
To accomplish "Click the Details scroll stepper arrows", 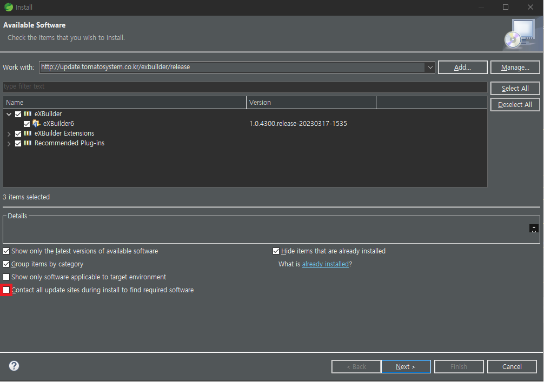I will 534,229.
